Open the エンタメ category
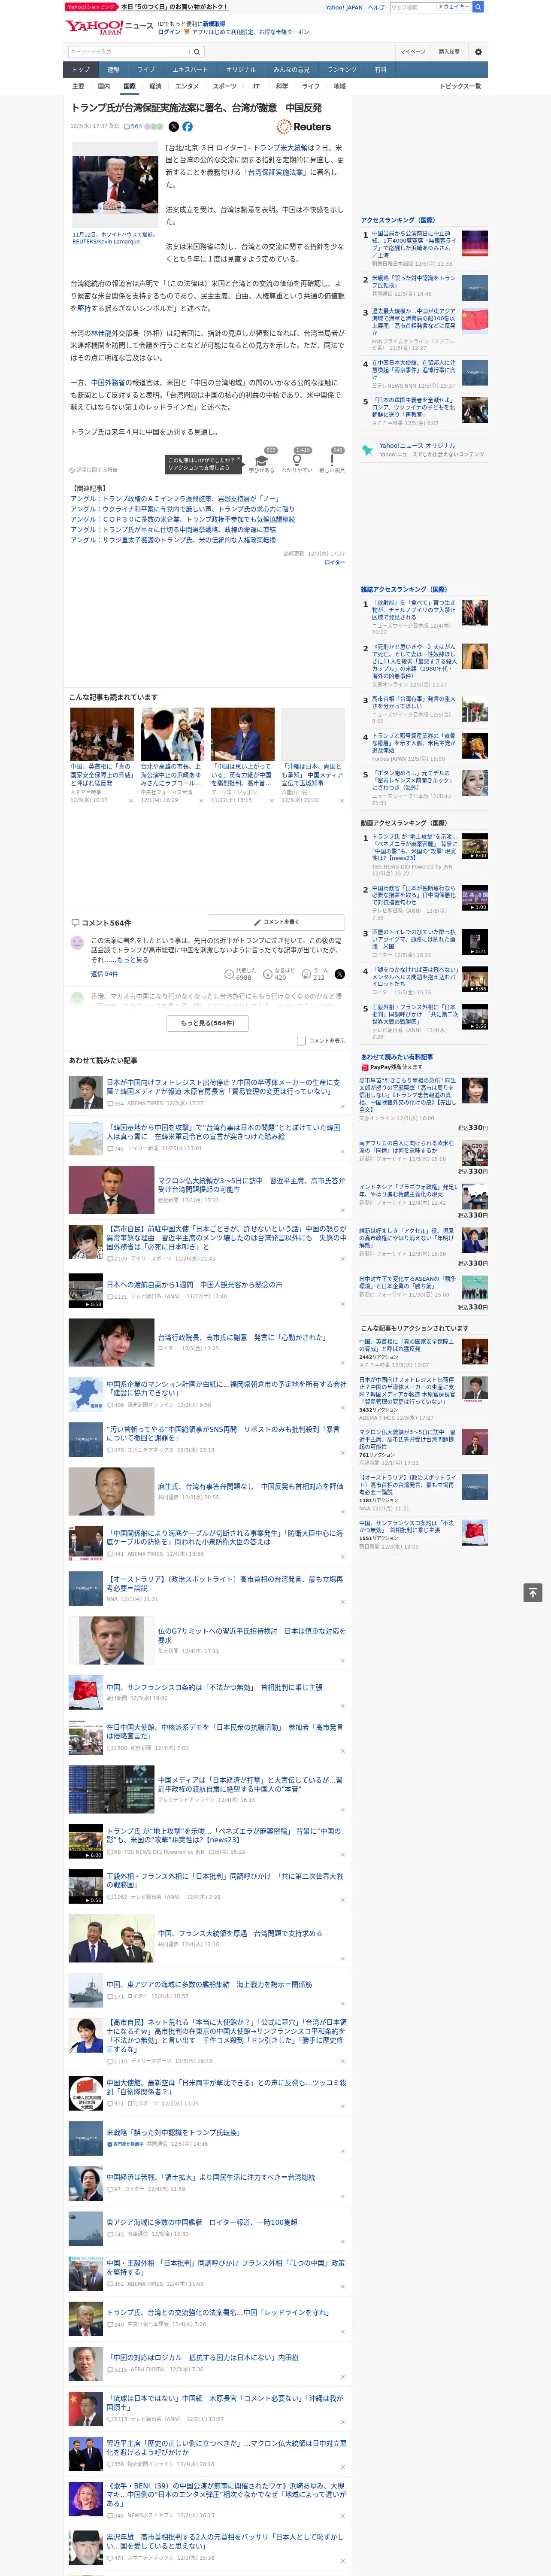The image size is (551, 2576). pyautogui.click(x=187, y=86)
